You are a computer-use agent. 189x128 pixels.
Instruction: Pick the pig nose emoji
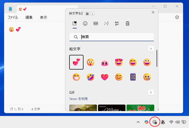(104, 63)
